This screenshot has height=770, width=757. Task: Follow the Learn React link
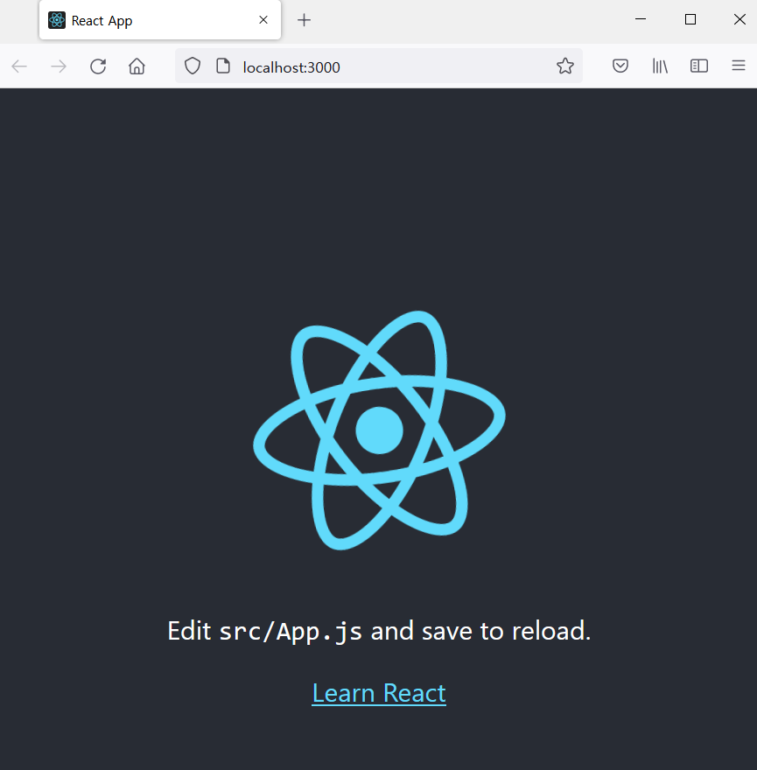(379, 693)
